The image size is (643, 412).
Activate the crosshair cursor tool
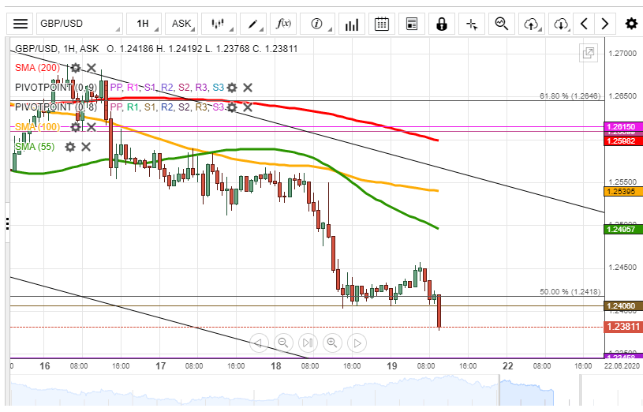(472, 24)
